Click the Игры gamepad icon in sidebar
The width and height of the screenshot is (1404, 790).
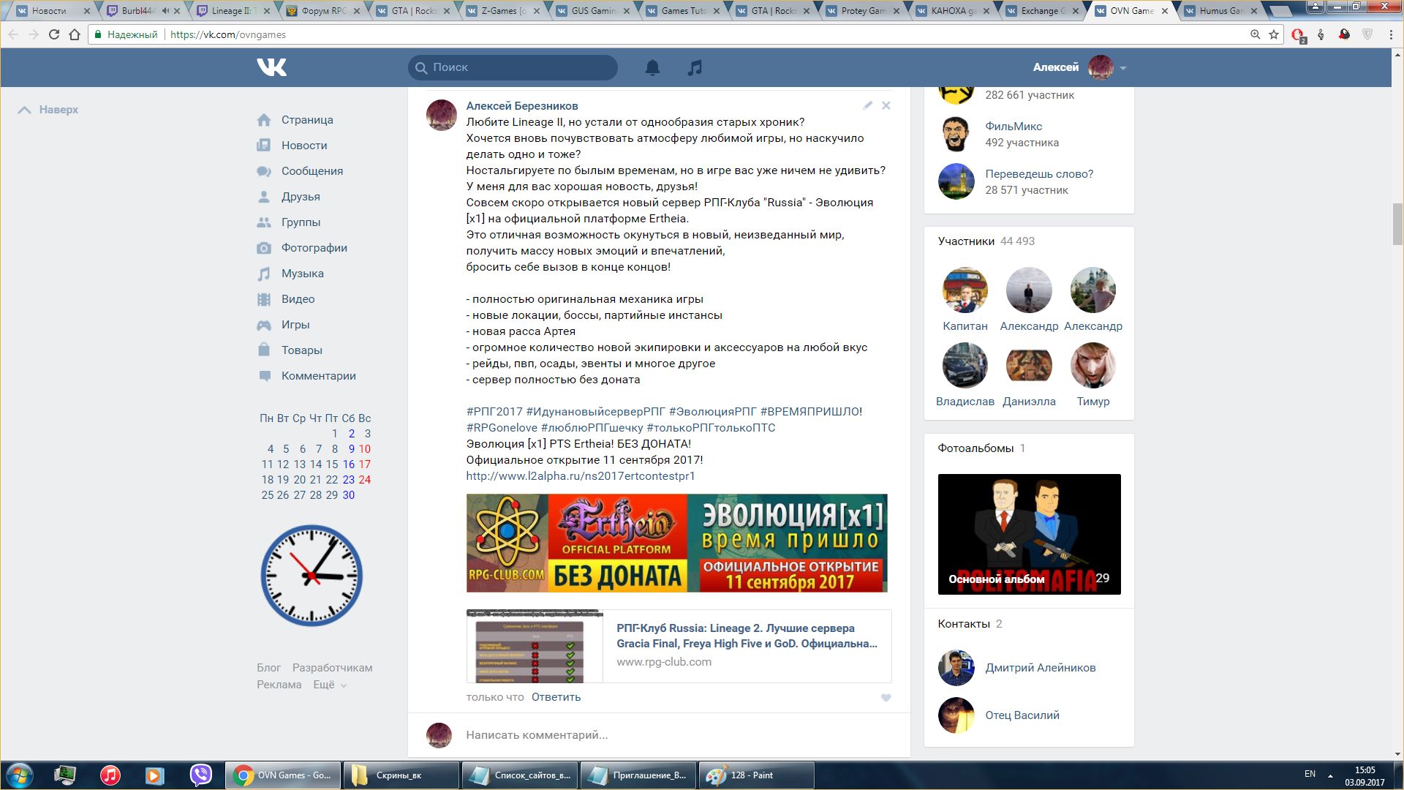click(x=264, y=325)
